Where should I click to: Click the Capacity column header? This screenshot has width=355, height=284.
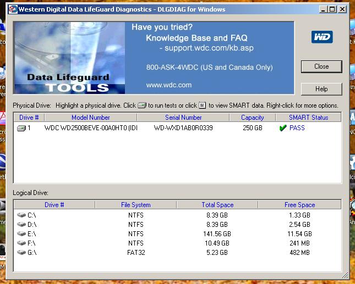(x=253, y=118)
